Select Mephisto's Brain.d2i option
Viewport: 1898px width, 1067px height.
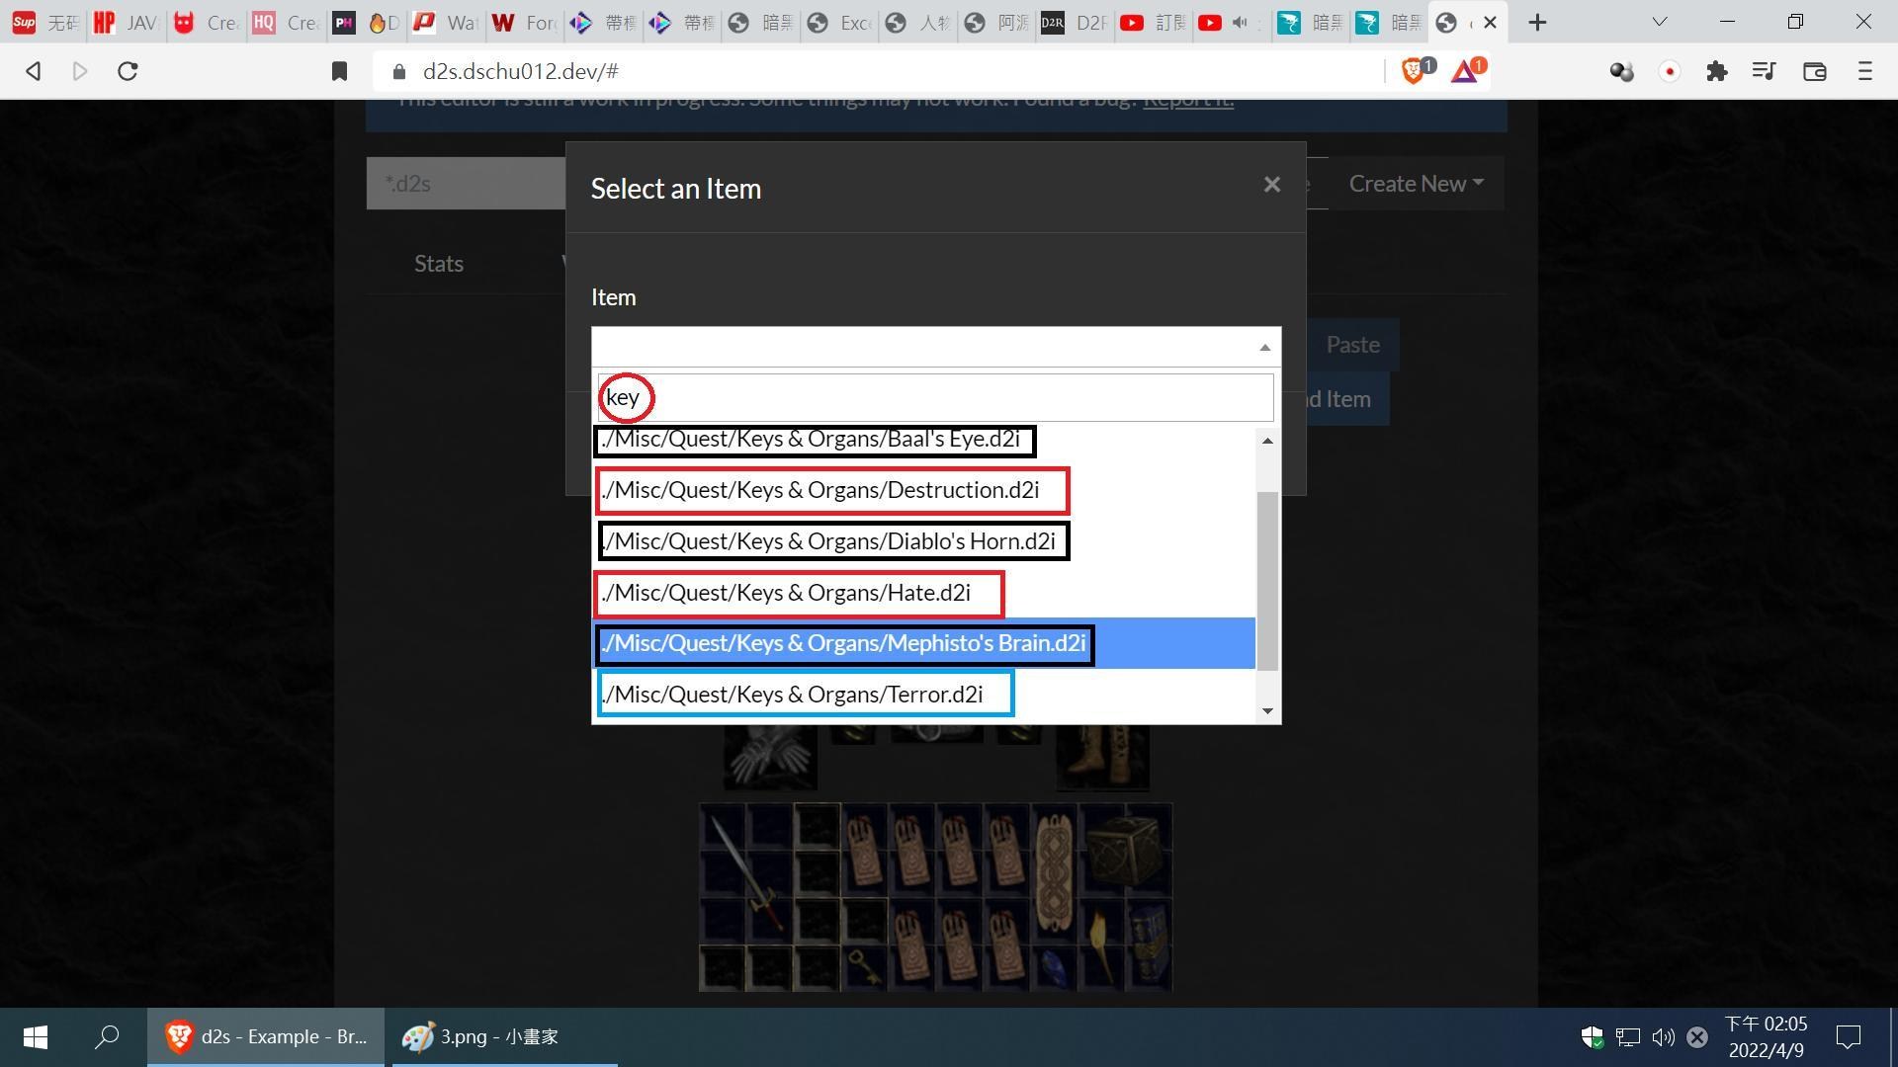click(x=843, y=643)
